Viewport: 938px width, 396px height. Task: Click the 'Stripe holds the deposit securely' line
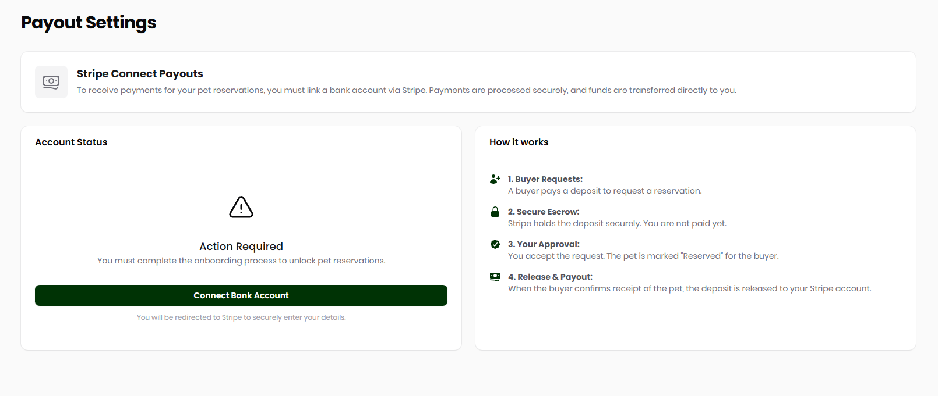click(x=617, y=223)
